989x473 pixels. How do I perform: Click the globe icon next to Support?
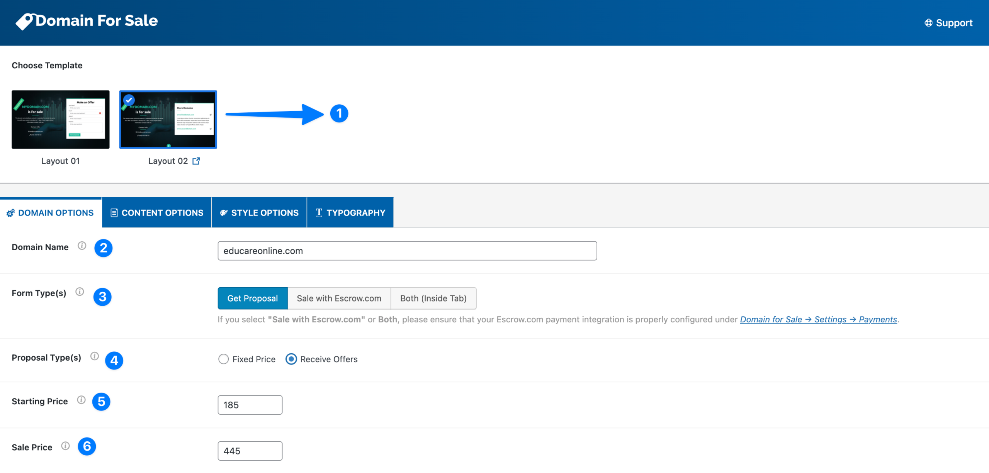point(928,23)
